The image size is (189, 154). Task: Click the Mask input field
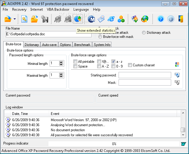(x=145, y=83)
